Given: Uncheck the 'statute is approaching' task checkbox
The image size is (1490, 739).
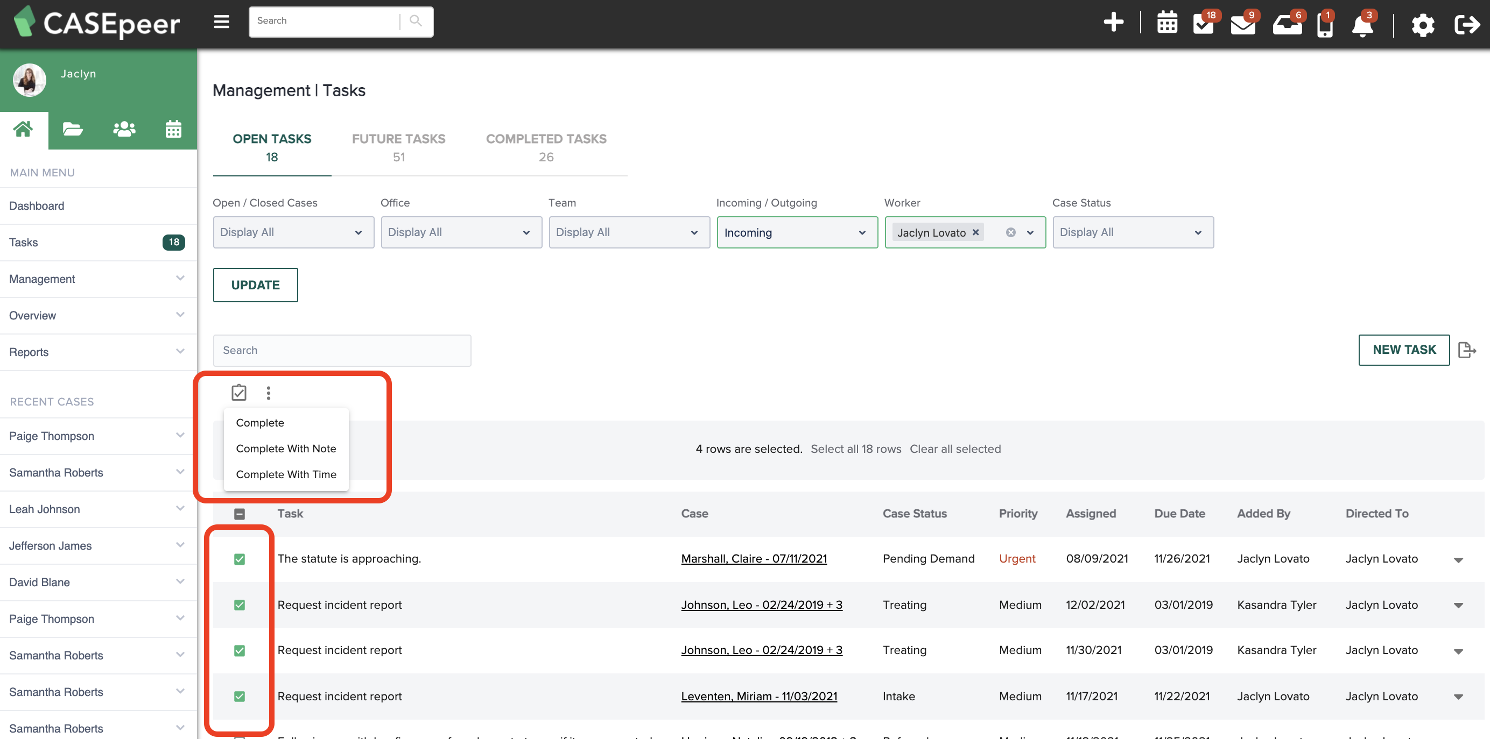Looking at the screenshot, I should tap(240, 559).
